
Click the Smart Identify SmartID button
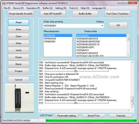tap(21, 14)
